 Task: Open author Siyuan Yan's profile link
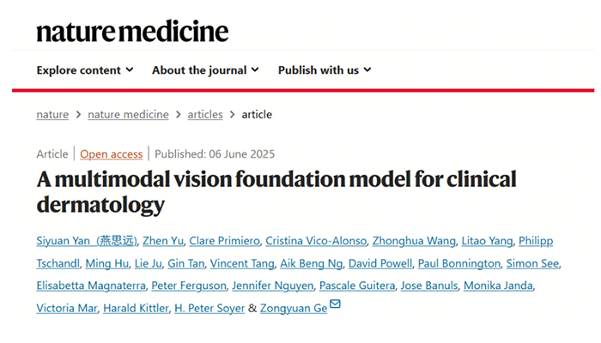pos(84,240)
